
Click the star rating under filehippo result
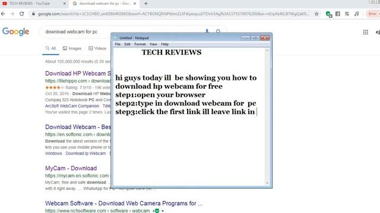point(54,88)
